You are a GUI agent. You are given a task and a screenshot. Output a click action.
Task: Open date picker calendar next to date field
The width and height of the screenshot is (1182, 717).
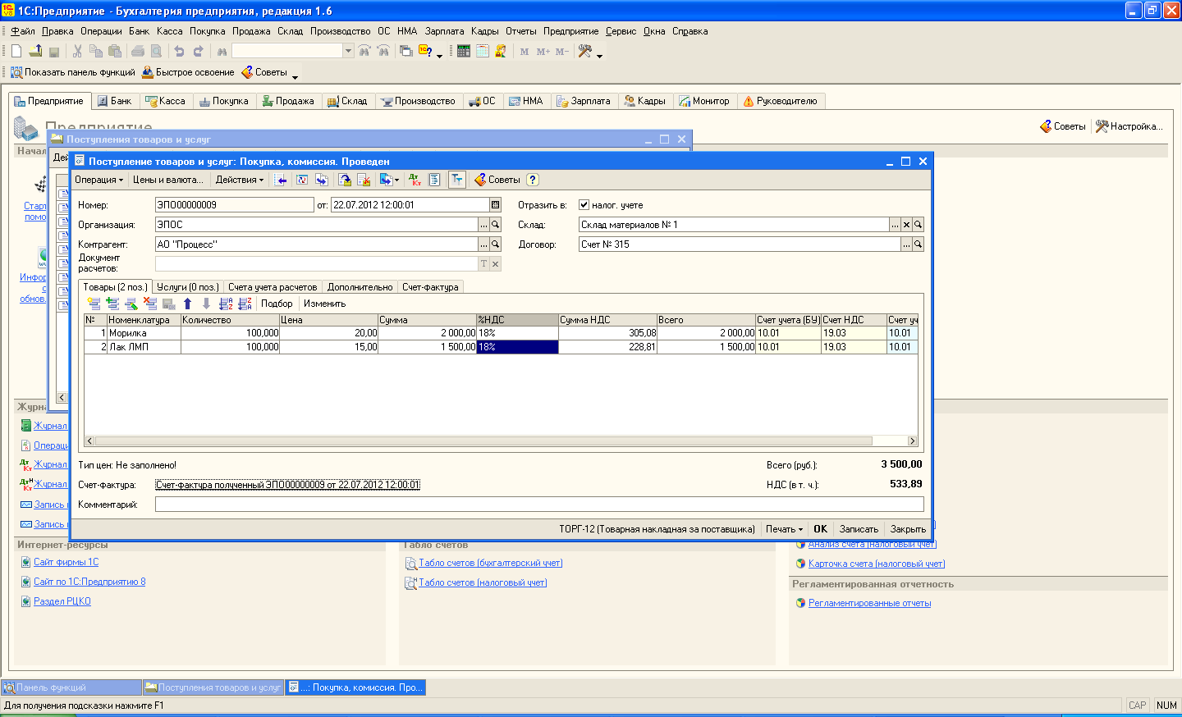(x=495, y=205)
